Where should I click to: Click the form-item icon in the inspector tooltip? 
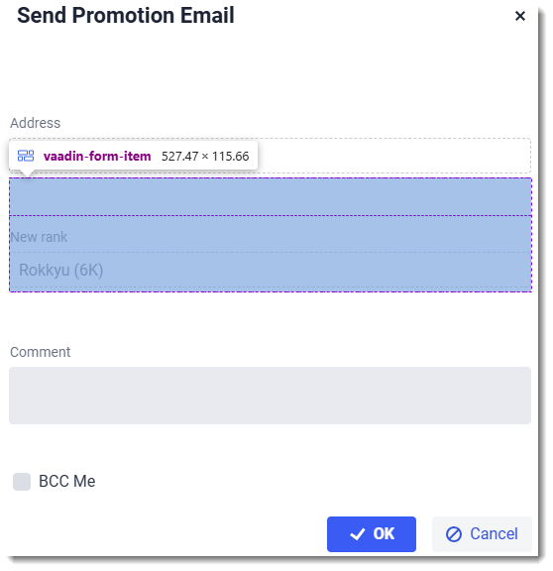(26, 156)
